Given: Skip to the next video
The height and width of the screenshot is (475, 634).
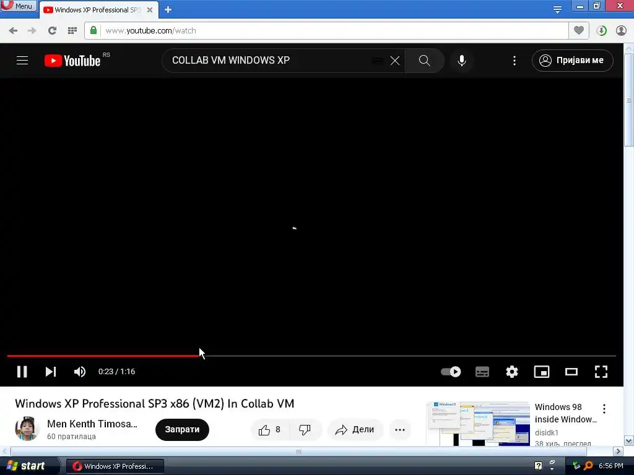Looking at the screenshot, I should [x=51, y=372].
